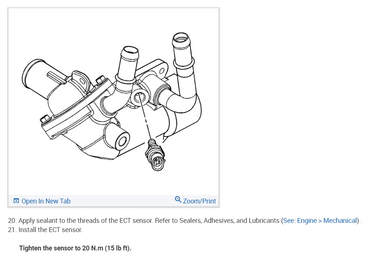
Task: Click the upper flange bolt near the center
Action: coord(100,79)
